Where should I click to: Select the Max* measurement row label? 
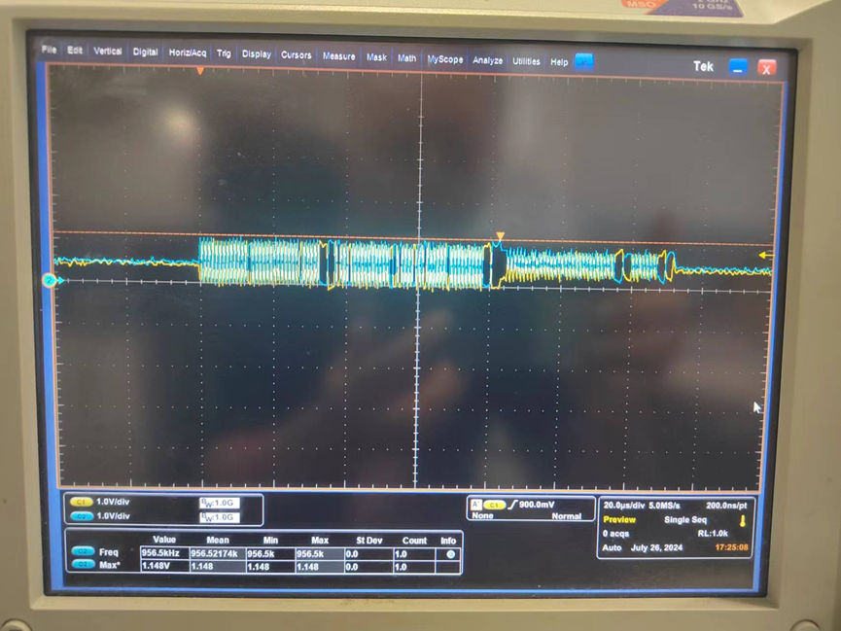[110, 565]
